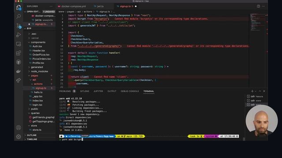Open the Live Share view
The image size is (282, 158).
click(x=19, y=80)
